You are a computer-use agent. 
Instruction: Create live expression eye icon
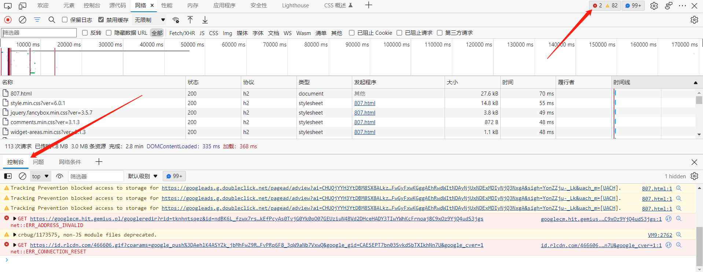59,176
